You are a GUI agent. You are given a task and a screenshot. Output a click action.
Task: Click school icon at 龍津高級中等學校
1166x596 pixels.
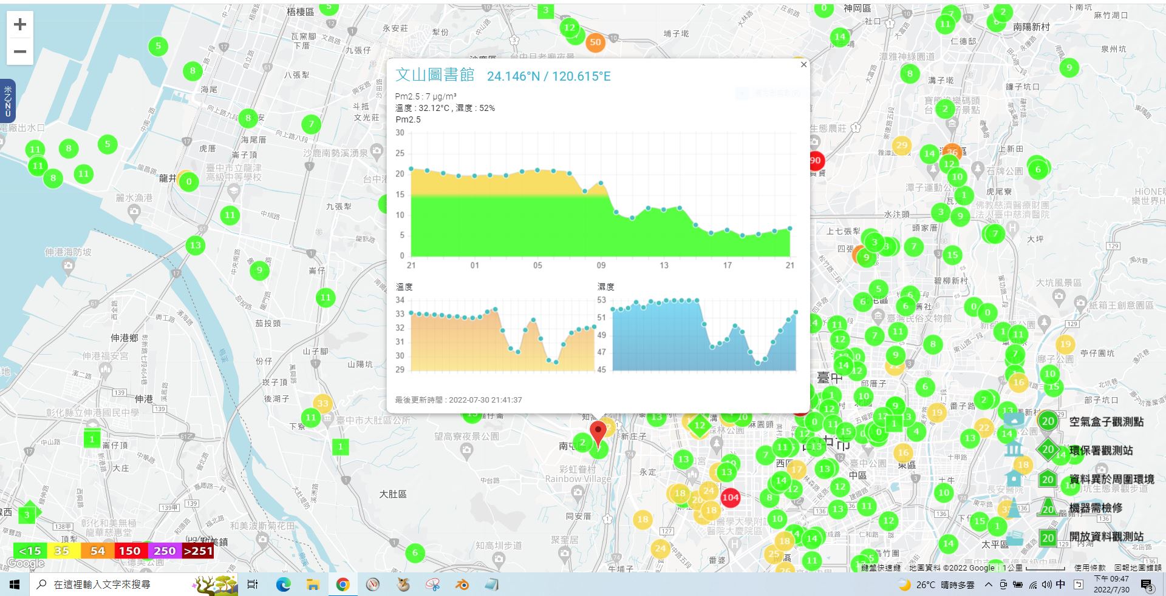(234, 192)
